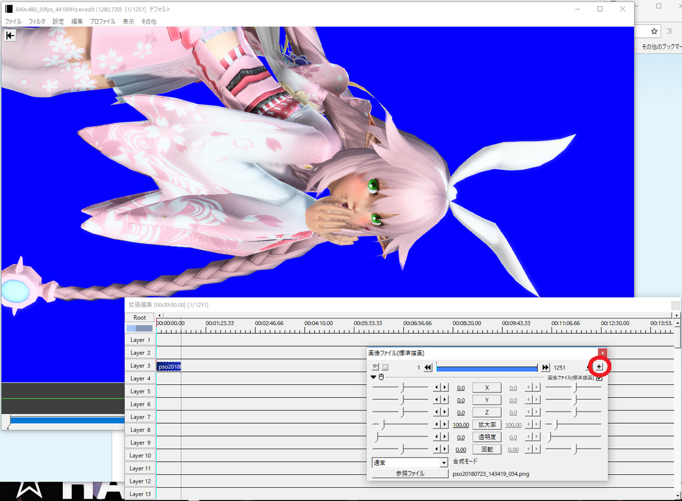Collapse the settings with the triangle expander

point(374,377)
